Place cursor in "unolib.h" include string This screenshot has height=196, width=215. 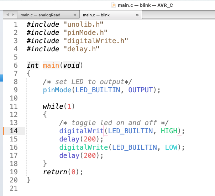click(x=83, y=25)
